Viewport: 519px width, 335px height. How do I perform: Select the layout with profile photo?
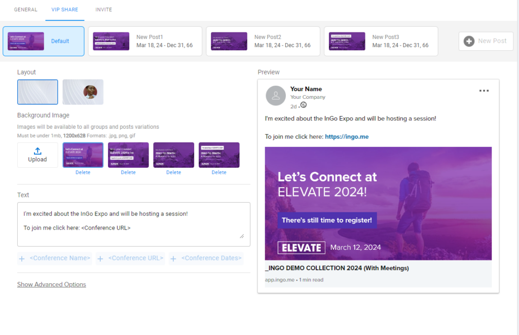coord(83,92)
